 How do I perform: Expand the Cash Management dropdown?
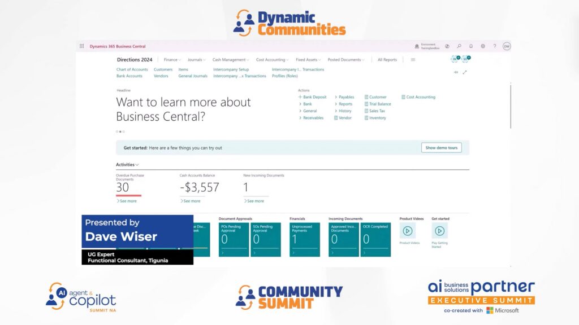point(230,60)
